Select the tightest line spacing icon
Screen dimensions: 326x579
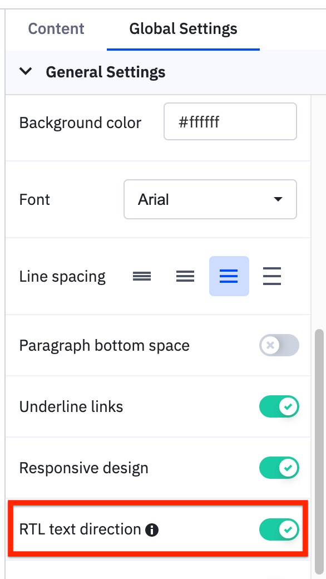pyautogui.click(x=142, y=276)
